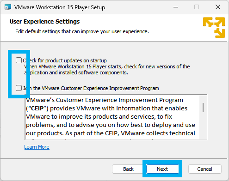The height and width of the screenshot is (181, 229).
Task: Click the 'Edit default settings' subtitle text
Action: 82,31
